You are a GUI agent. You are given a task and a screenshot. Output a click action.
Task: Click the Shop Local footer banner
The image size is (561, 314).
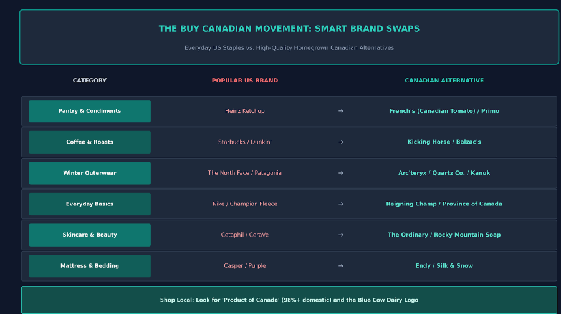[289, 300]
